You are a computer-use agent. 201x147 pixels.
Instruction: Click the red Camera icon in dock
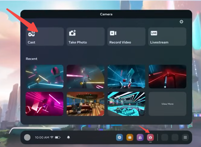150,137
